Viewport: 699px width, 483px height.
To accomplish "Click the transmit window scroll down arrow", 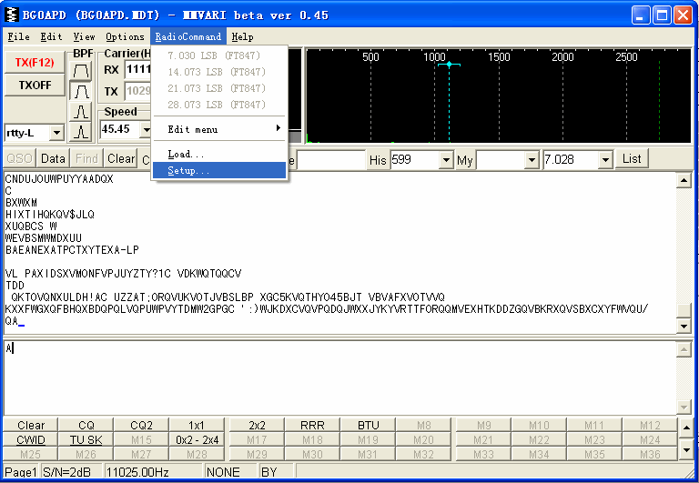I will click(684, 407).
